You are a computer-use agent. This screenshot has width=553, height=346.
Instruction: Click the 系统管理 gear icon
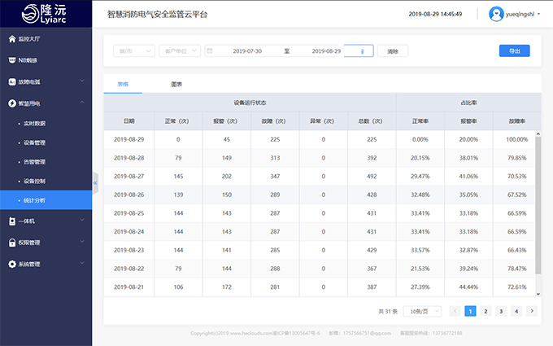(x=11, y=264)
